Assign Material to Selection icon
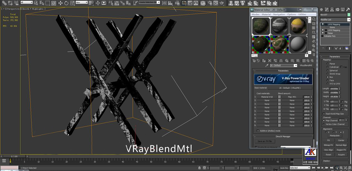Screen dimensions: 352x171 264,60
